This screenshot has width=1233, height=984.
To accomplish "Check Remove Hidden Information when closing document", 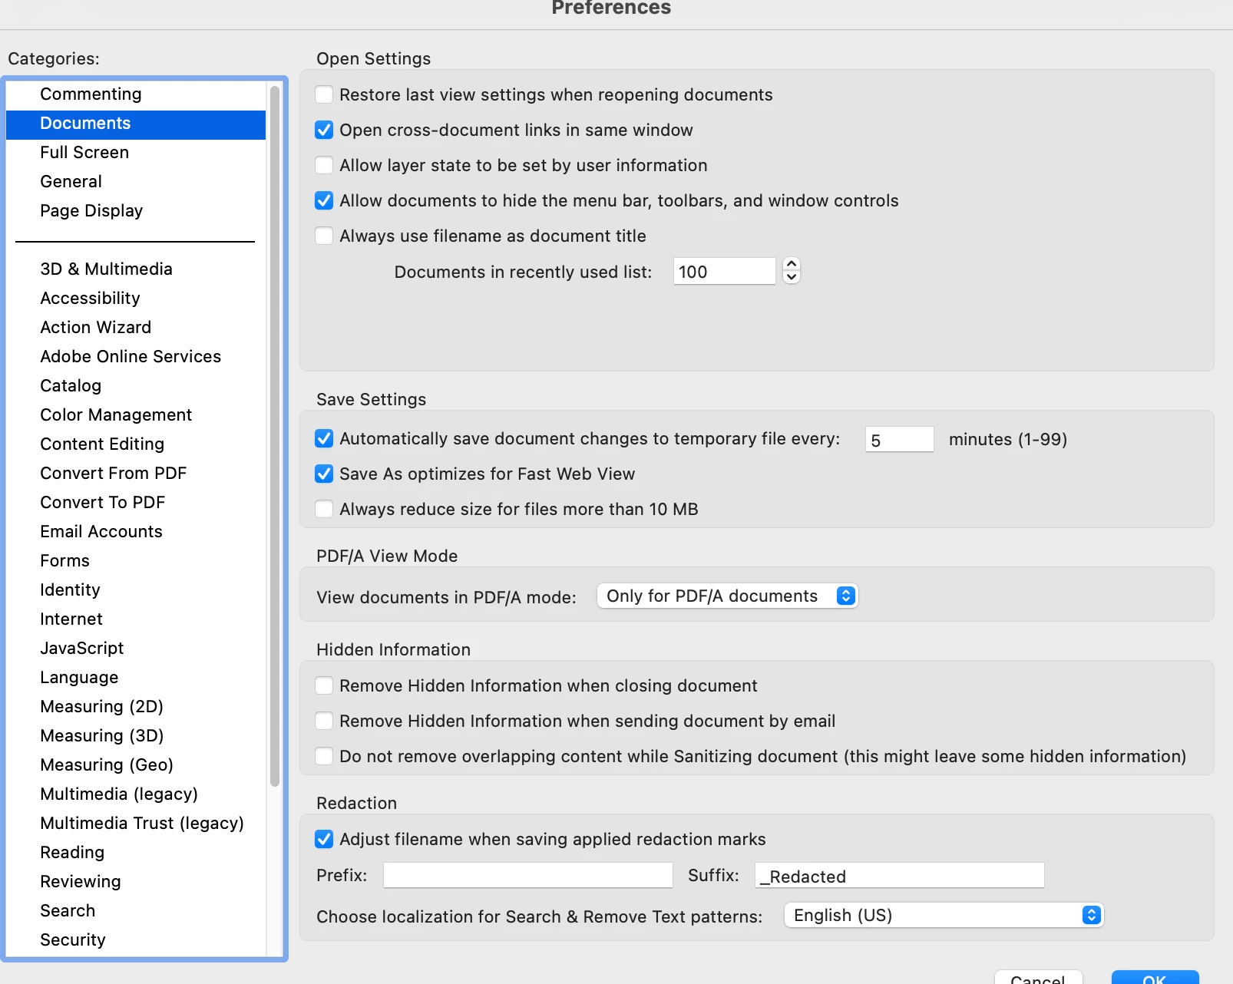I will point(324,685).
